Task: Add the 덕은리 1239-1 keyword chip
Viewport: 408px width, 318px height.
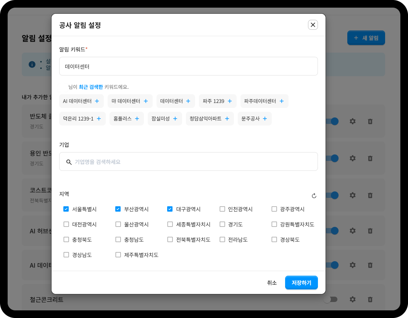Action: tap(82, 119)
